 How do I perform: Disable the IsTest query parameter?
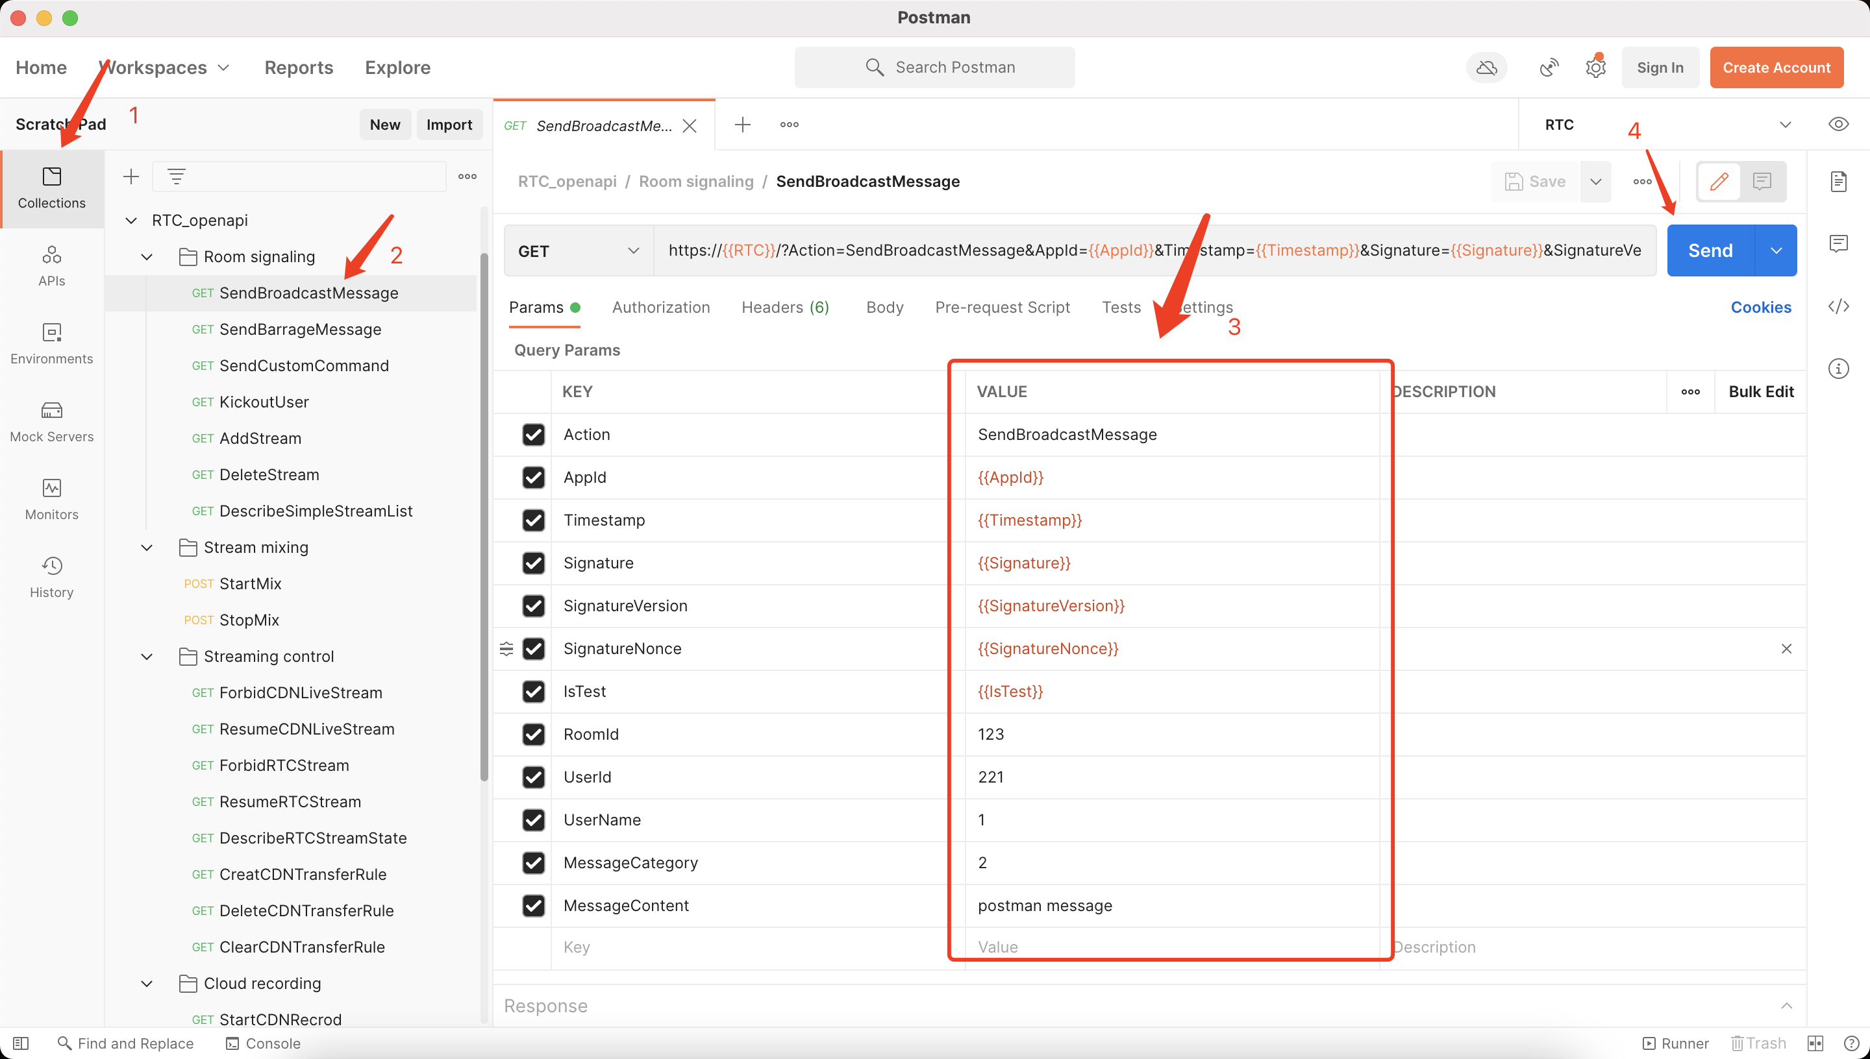tap(534, 690)
